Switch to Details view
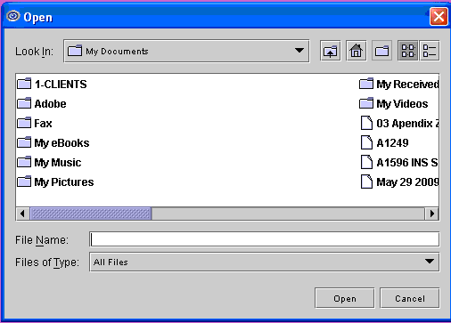 tap(430, 51)
